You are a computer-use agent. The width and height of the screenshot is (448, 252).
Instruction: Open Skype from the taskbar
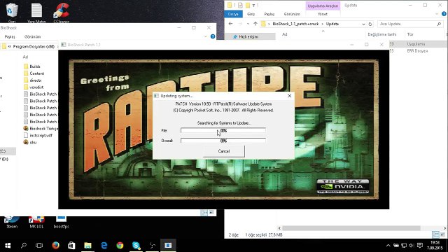coord(136,245)
